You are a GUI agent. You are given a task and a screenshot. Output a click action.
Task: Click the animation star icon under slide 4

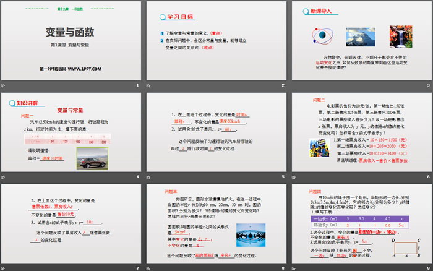(x=3, y=177)
